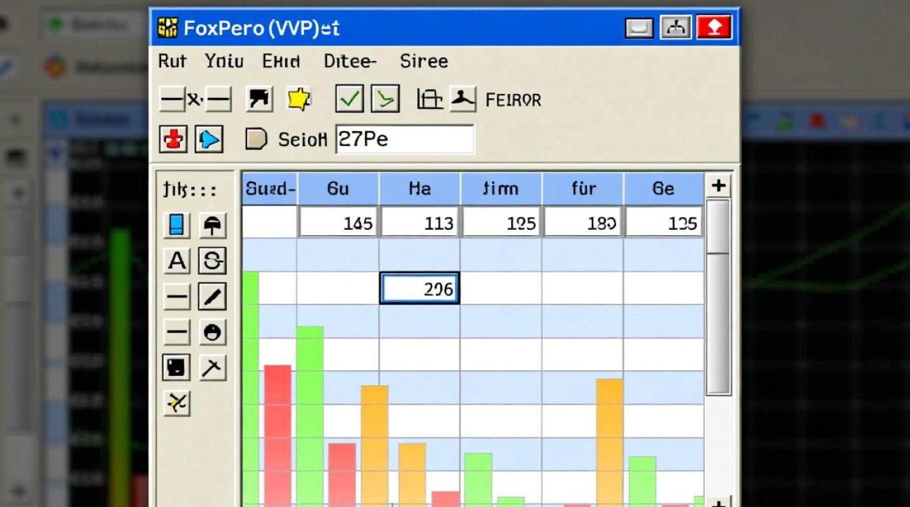Click the Ha column header
The image size is (910, 507).
click(x=420, y=189)
